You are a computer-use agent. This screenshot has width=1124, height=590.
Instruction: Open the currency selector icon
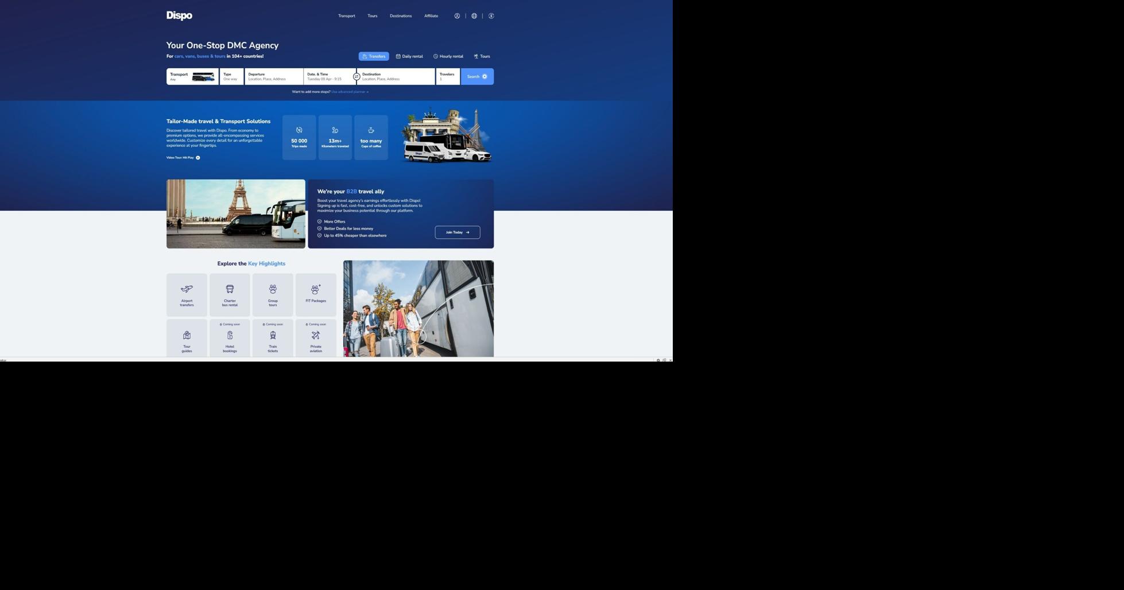pos(491,15)
